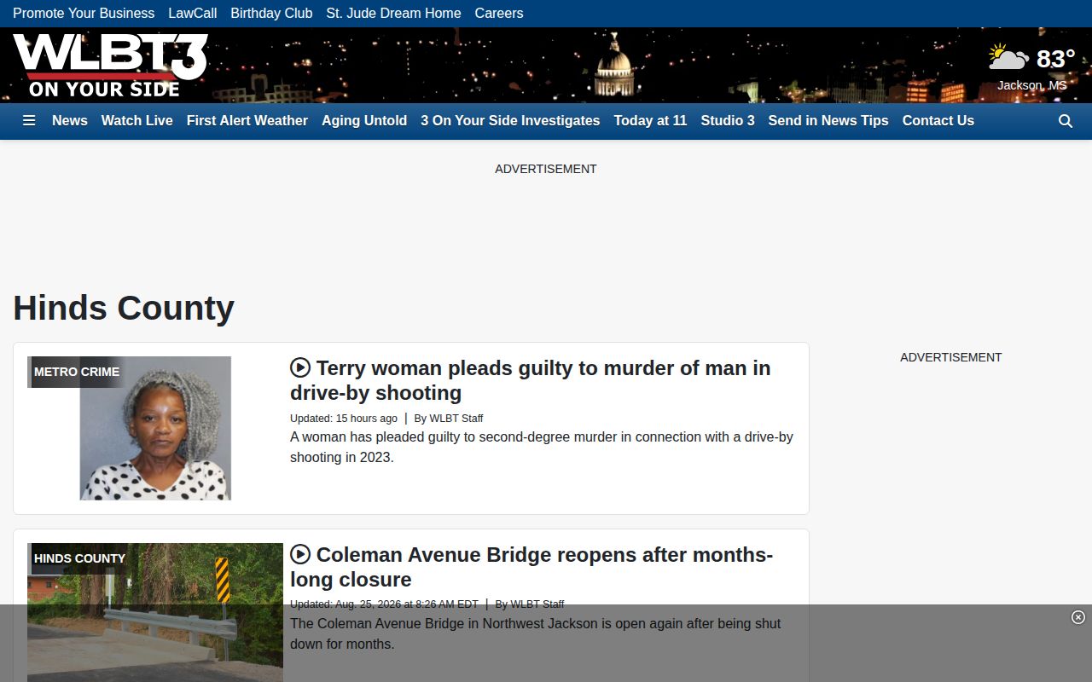Click 'By WLBT Staff' under Terry story

(x=449, y=419)
